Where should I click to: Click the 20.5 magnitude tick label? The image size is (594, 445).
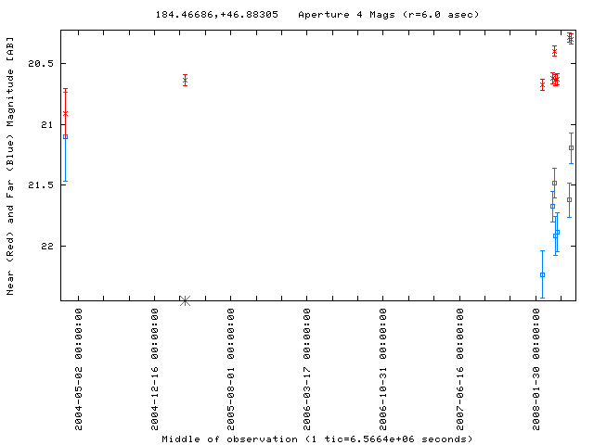pyautogui.click(x=41, y=63)
